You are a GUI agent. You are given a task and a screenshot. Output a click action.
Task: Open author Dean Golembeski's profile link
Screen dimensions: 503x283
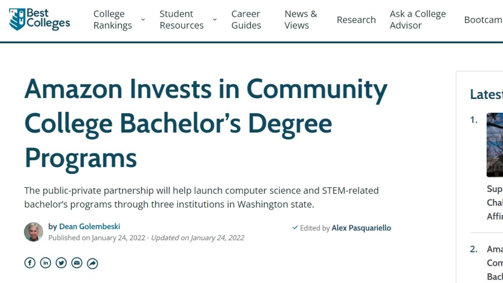90,226
